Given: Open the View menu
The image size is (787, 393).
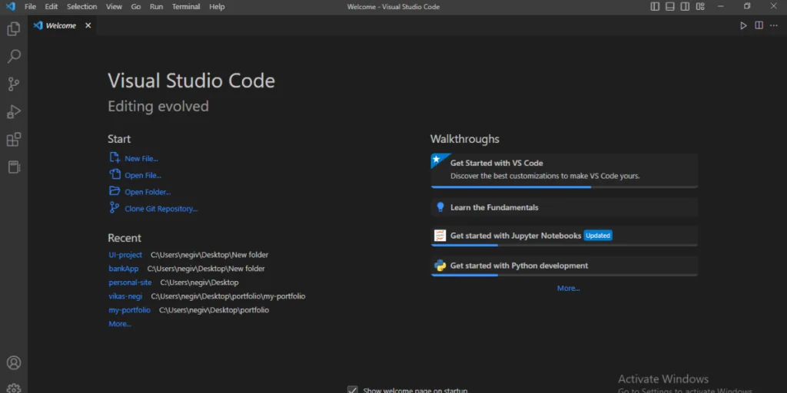Looking at the screenshot, I should click(114, 6).
